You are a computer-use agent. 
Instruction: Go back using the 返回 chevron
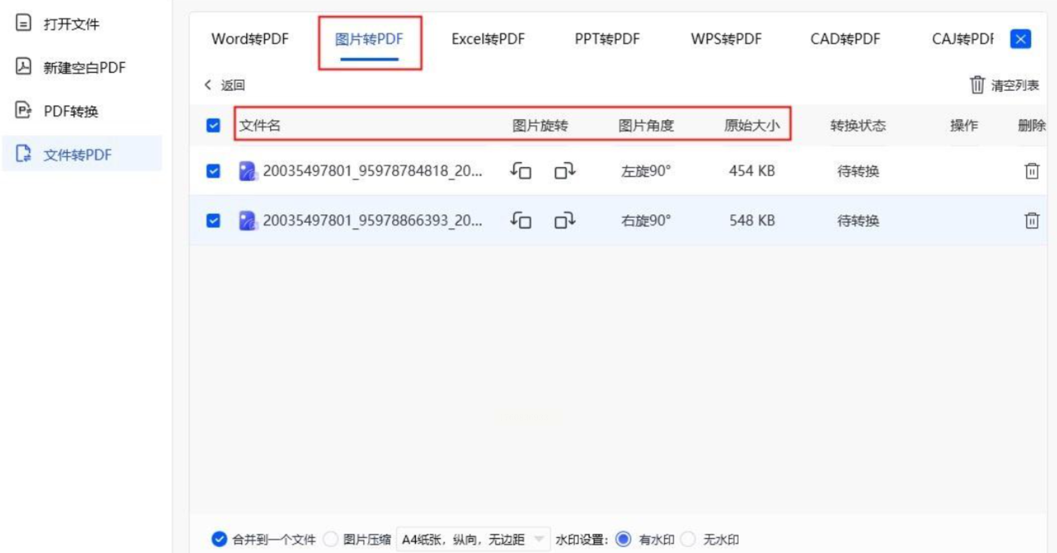(x=208, y=85)
